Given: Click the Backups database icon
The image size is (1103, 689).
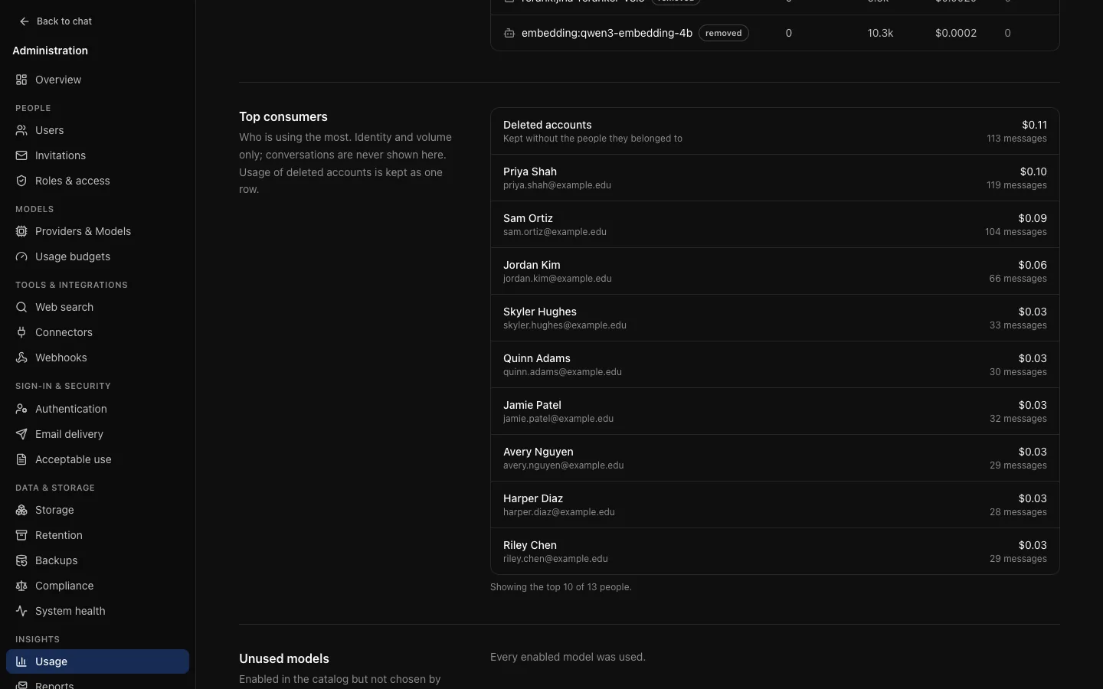Looking at the screenshot, I should 21,560.
